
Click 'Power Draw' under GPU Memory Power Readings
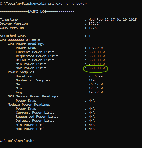26,101
